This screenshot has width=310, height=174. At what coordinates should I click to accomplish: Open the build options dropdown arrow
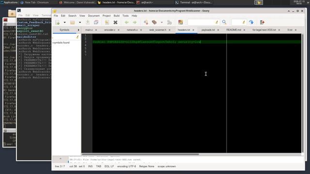[162, 22]
